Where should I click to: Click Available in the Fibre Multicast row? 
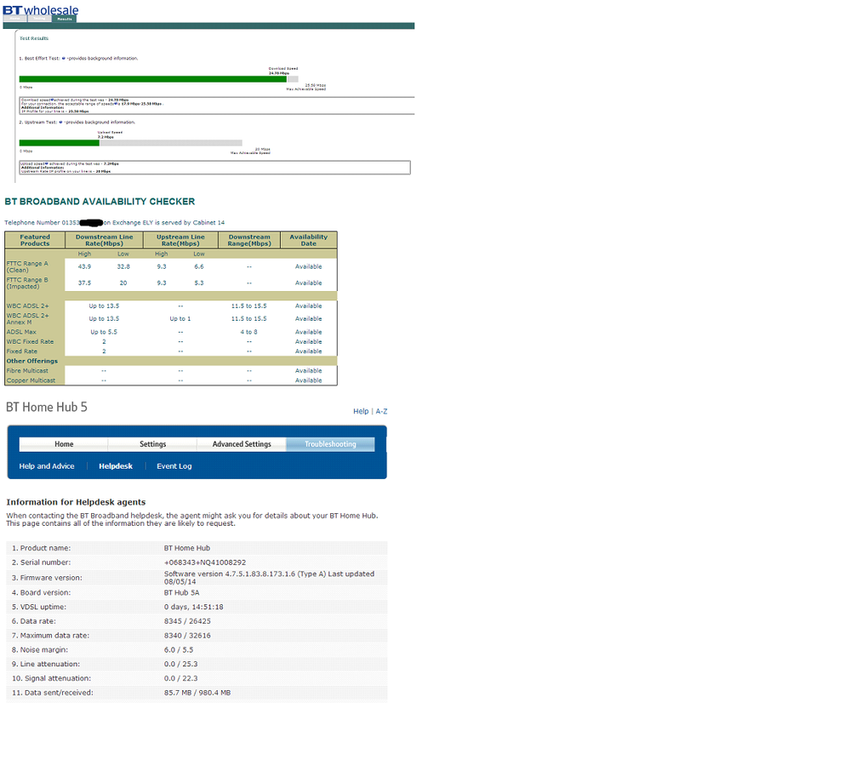point(309,371)
